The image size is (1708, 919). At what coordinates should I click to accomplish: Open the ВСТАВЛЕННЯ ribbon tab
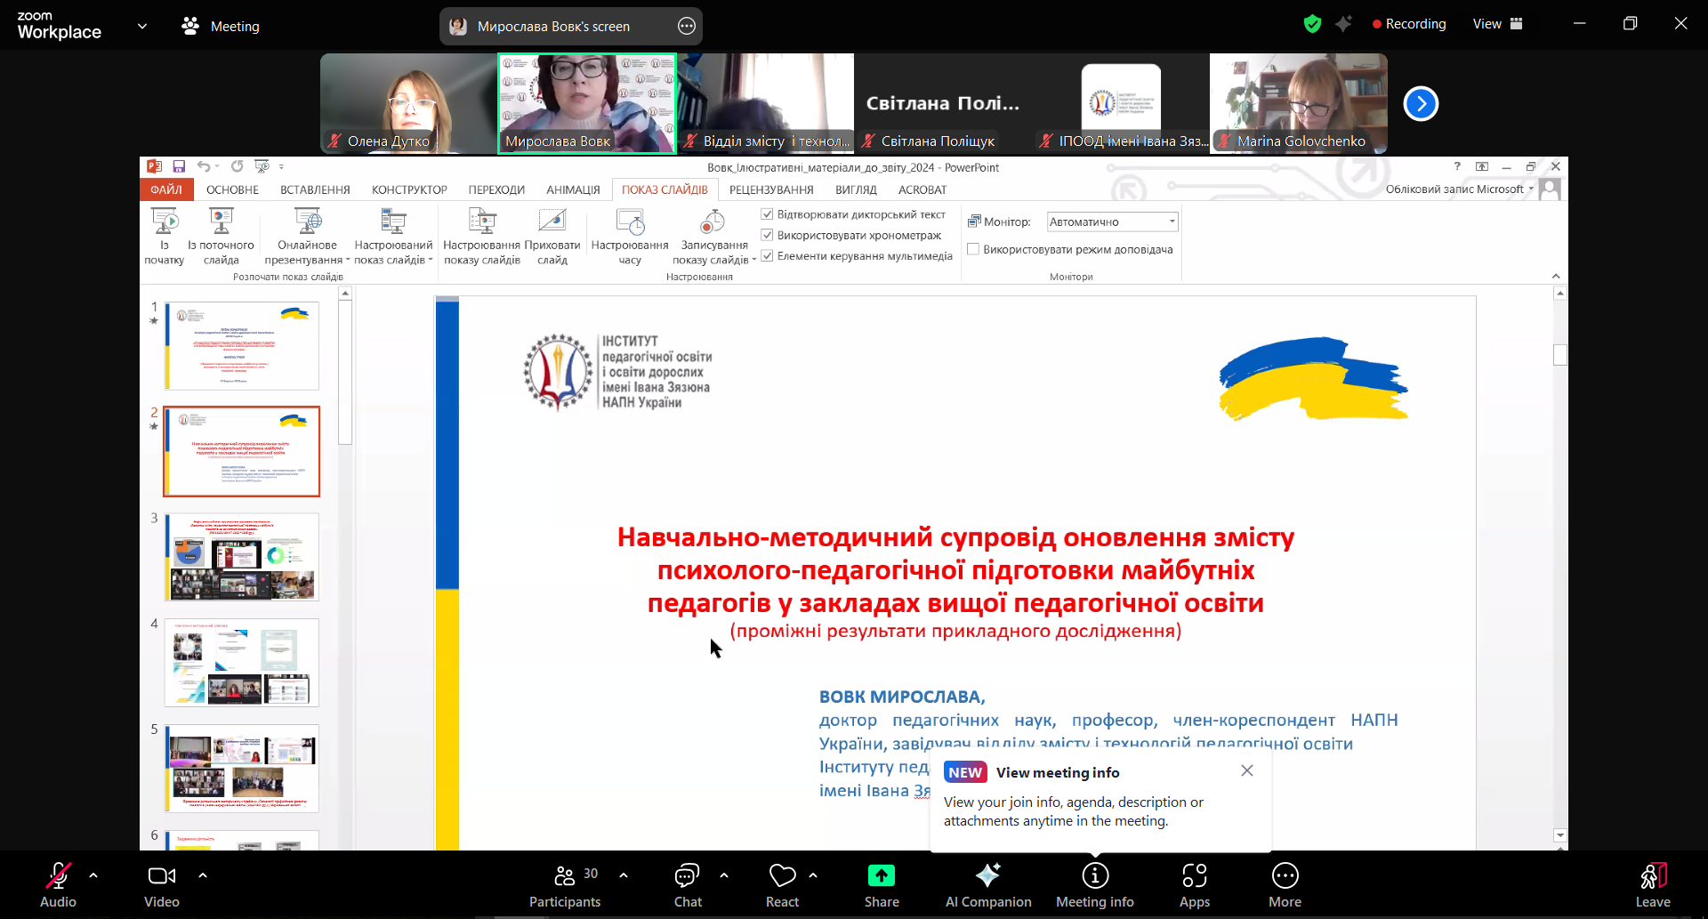point(315,190)
